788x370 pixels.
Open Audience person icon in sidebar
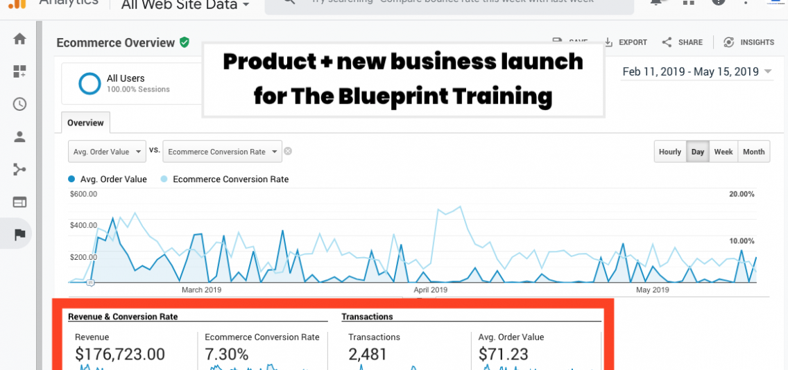[19, 136]
